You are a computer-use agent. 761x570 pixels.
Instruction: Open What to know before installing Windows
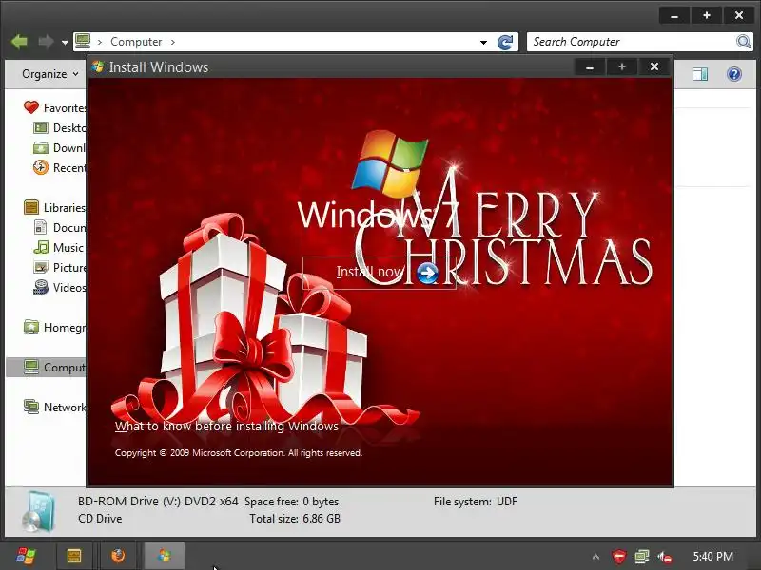click(x=226, y=427)
